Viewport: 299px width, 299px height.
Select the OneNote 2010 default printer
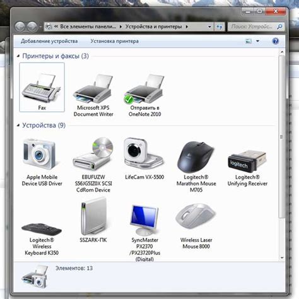point(144,95)
